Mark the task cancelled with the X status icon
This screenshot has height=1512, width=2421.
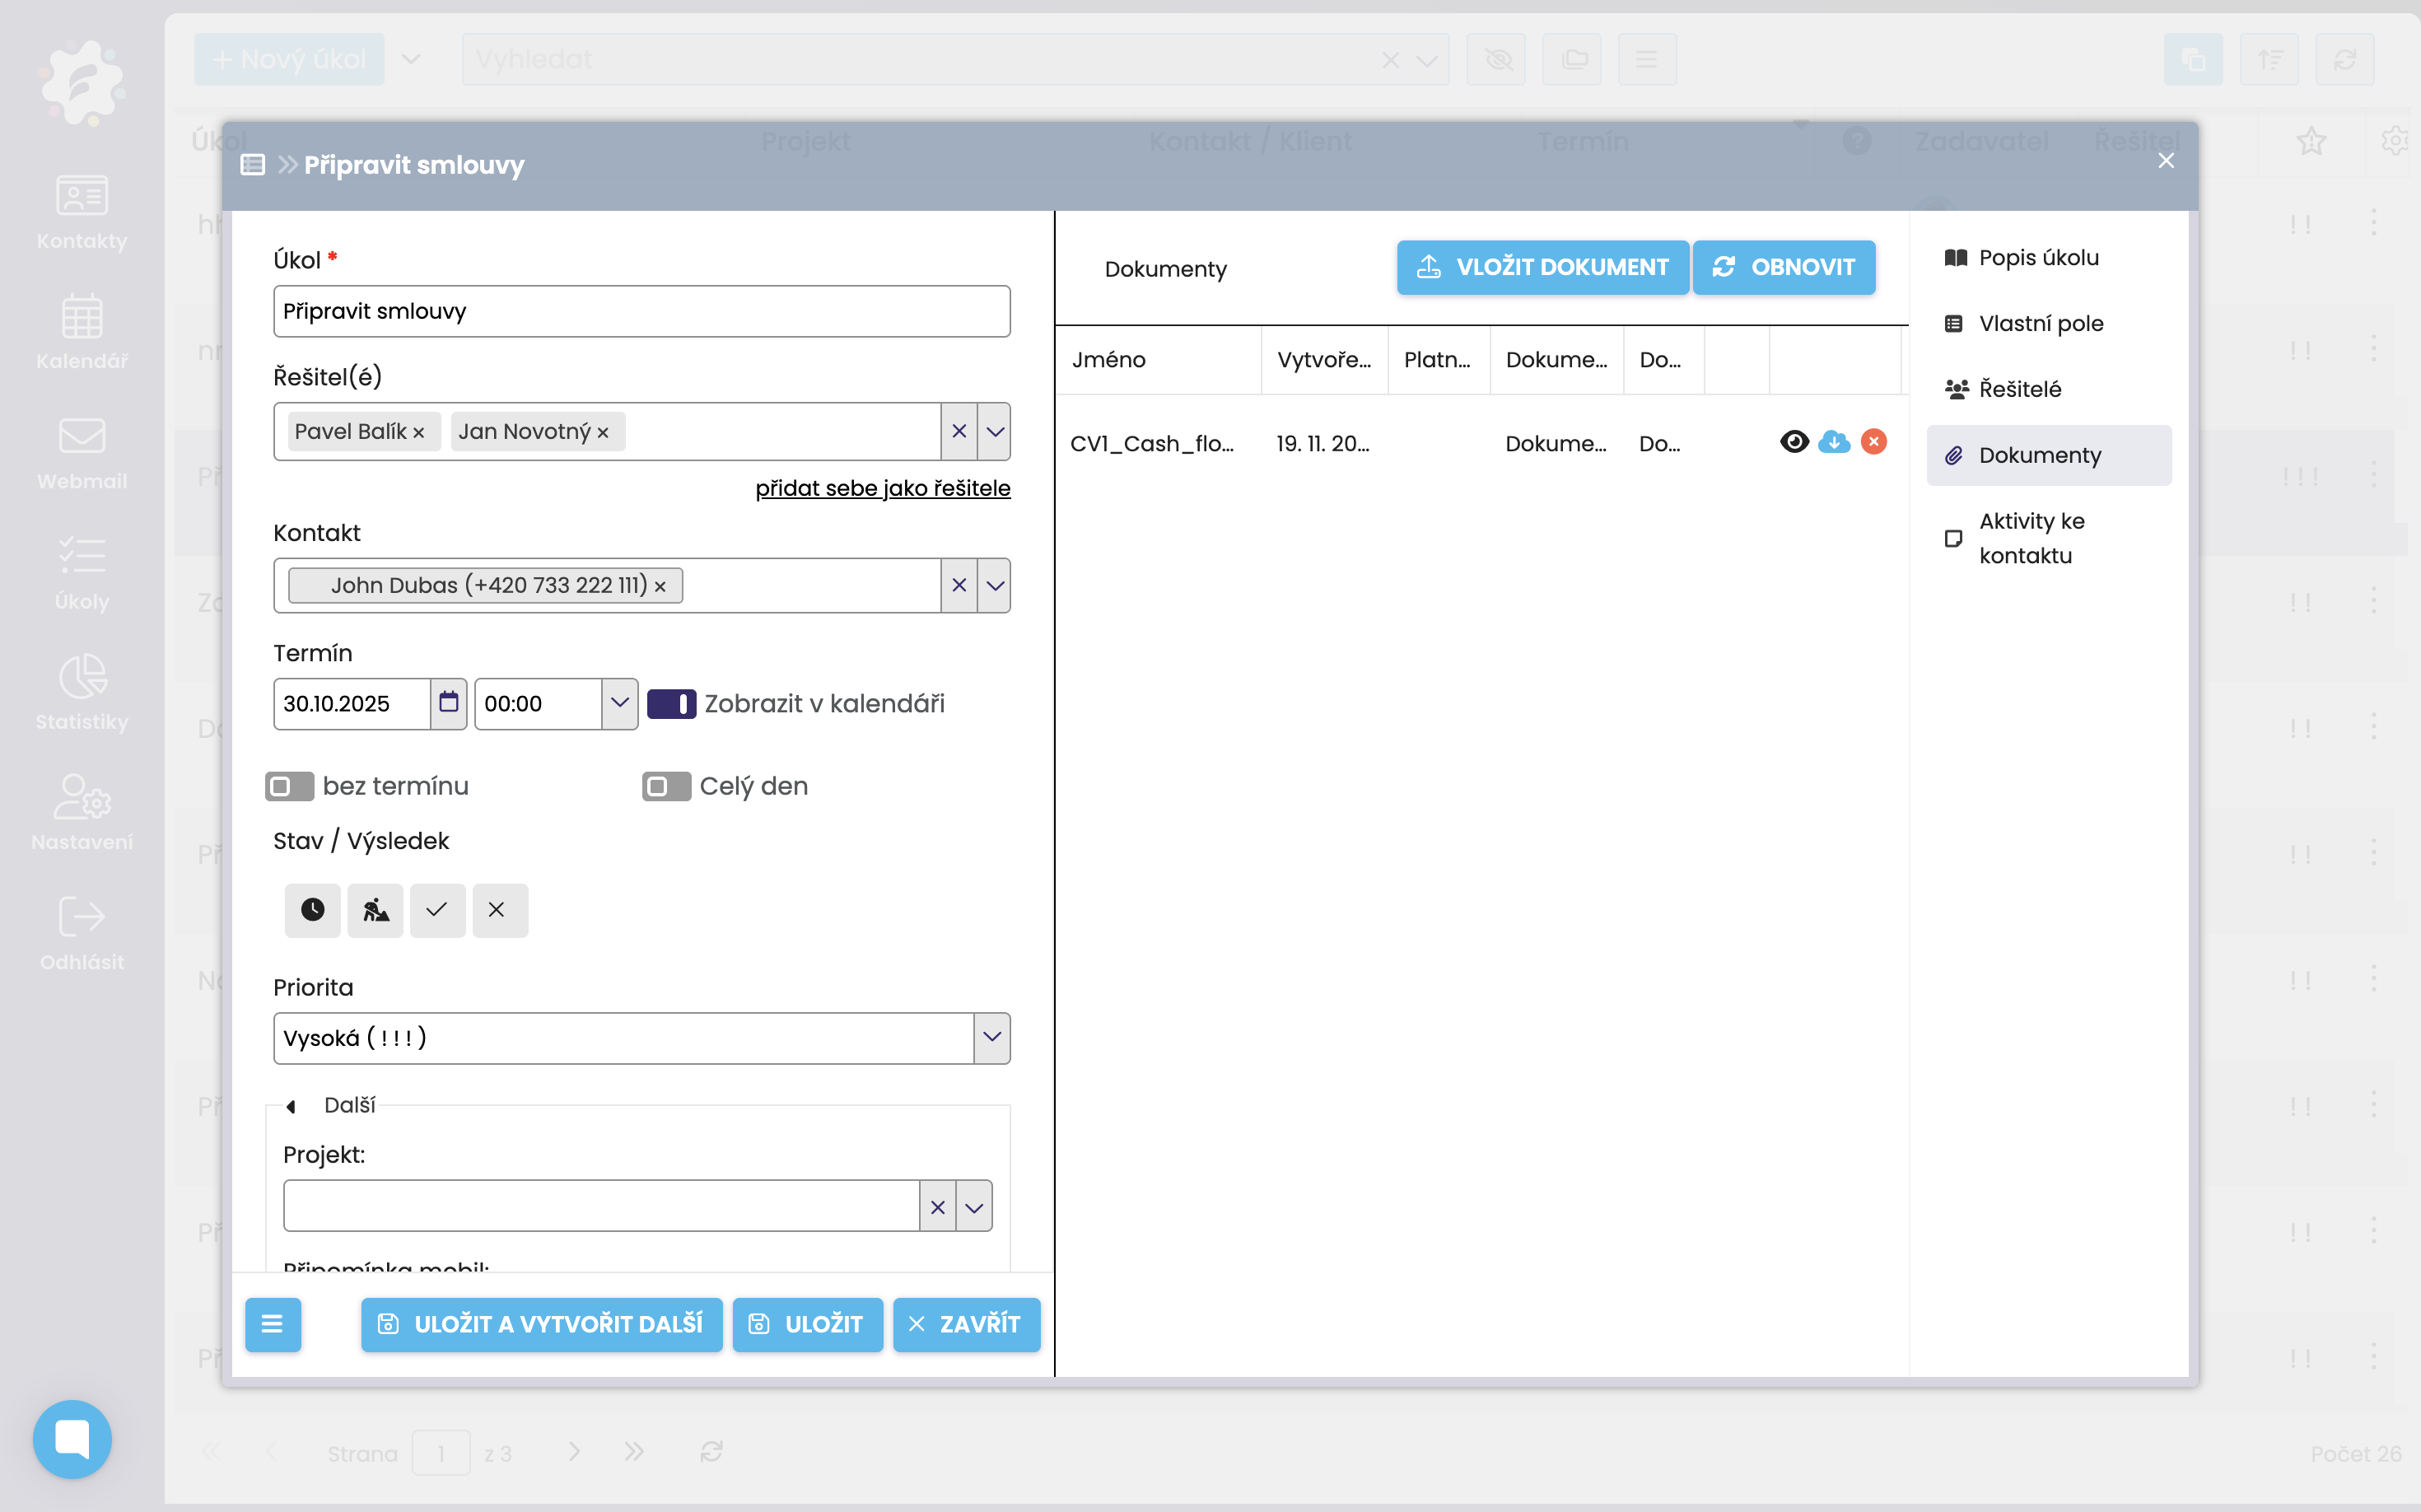[499, 910]
